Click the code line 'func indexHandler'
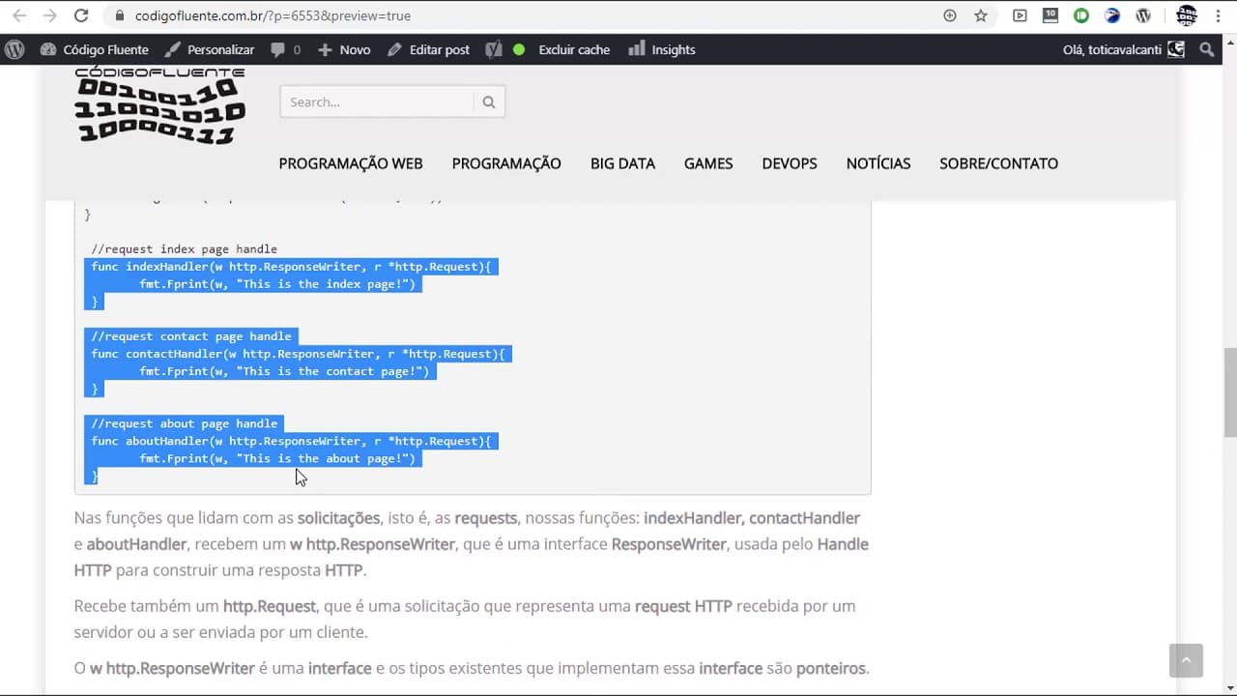 click(x=291, y=267)
